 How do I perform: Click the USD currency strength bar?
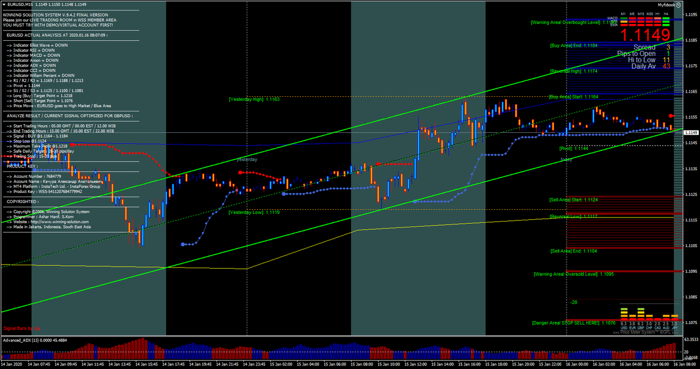[x=624, y=314]
